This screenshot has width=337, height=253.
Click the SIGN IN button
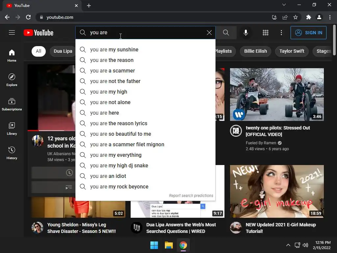(308, 33)
